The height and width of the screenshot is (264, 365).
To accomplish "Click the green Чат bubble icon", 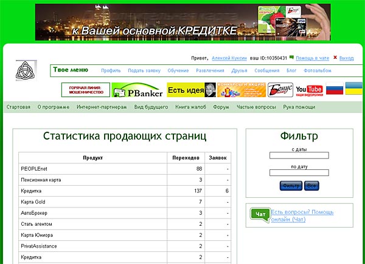I will point(260,215).
